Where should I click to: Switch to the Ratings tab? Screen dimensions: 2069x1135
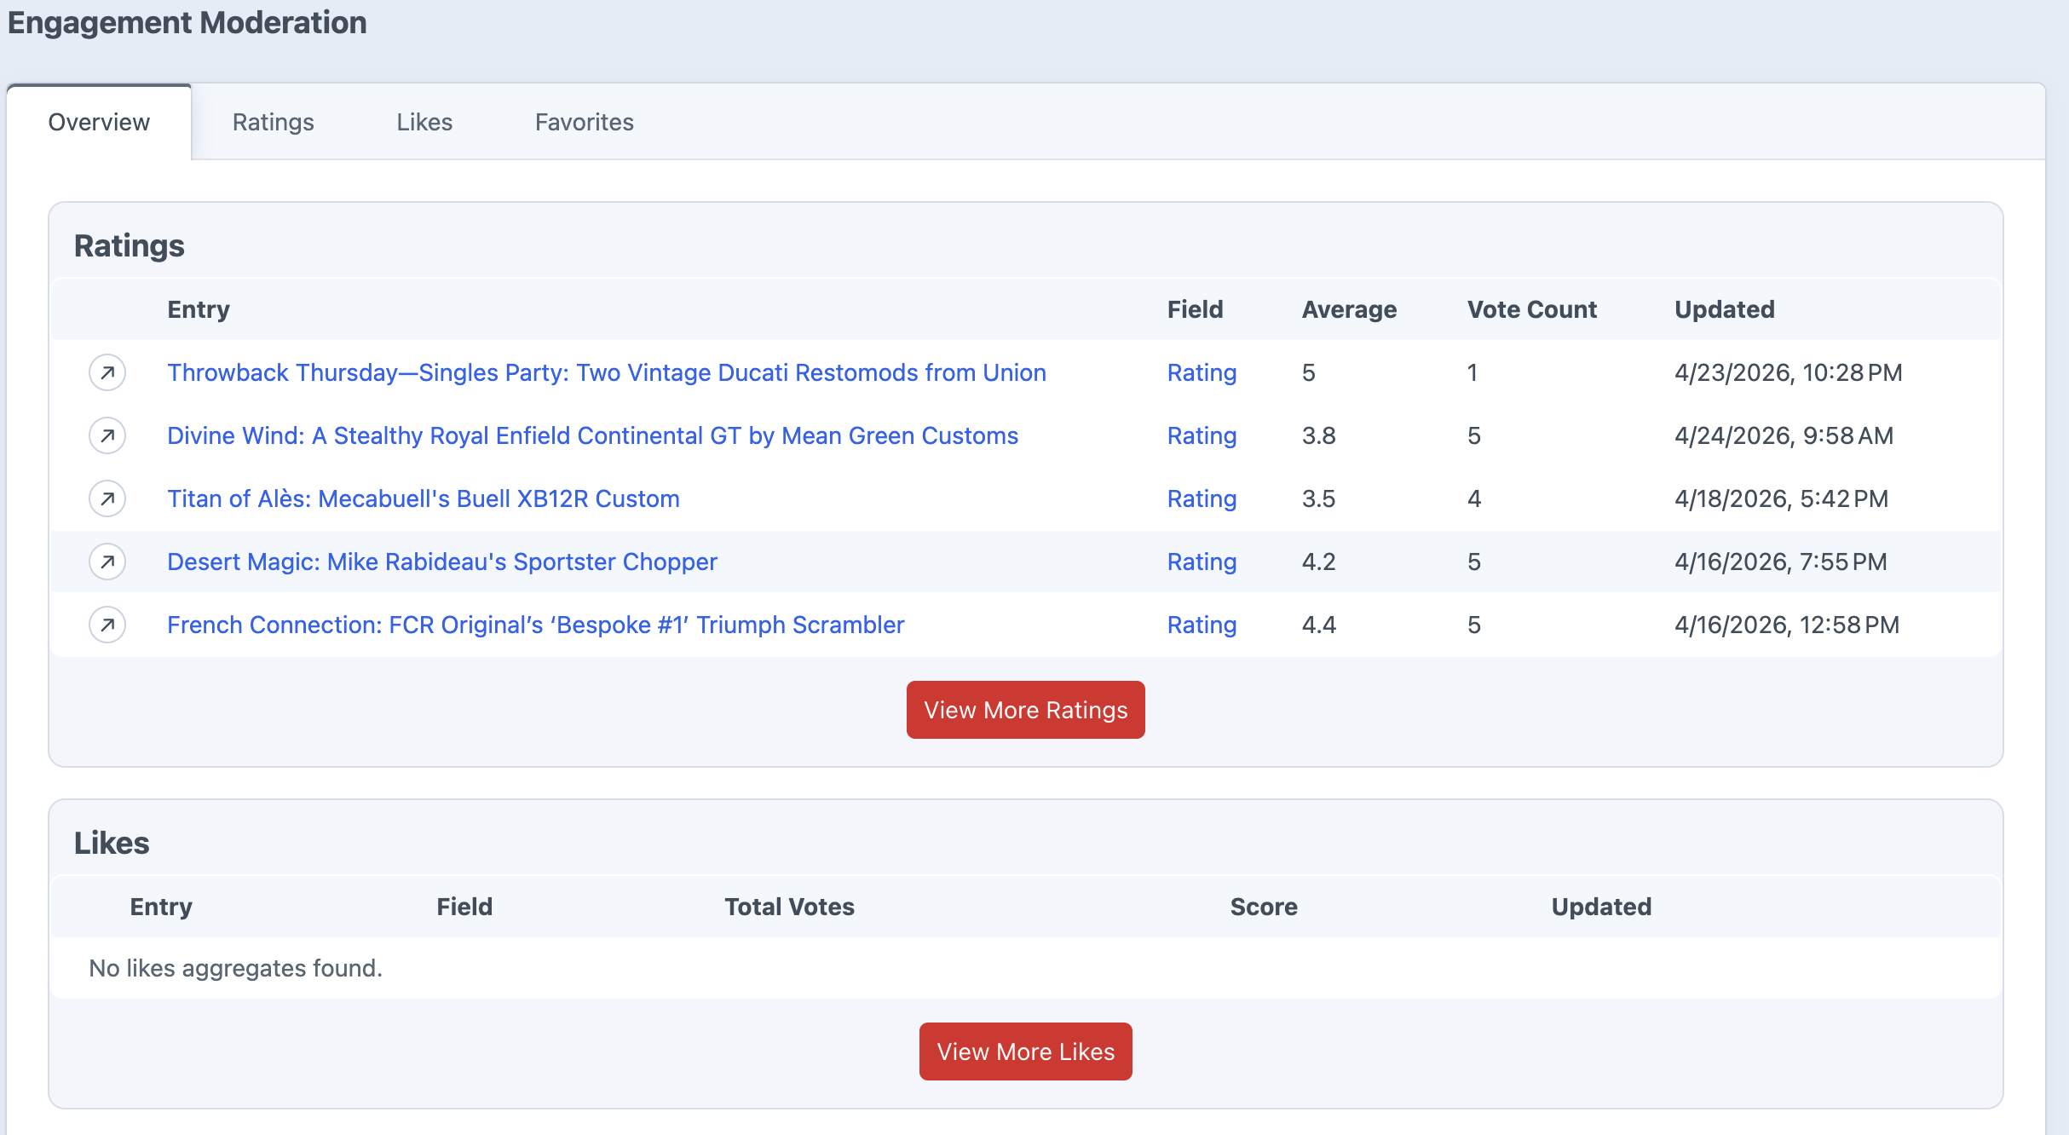point(274,122)
